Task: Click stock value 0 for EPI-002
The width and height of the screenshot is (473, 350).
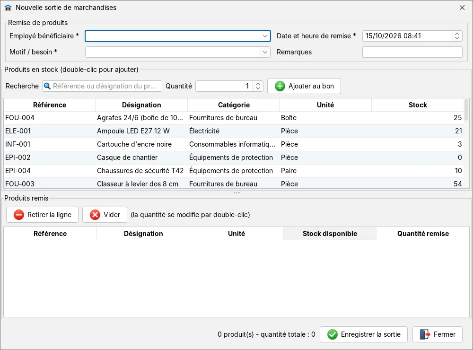Action: tap(418, 157)
